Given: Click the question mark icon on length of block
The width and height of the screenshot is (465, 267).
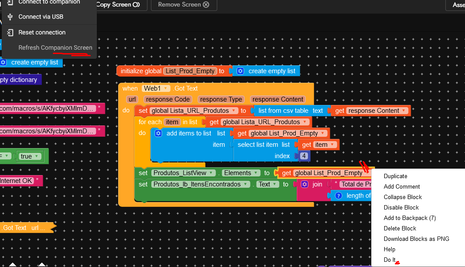Looking at the screenshot, I should [x=338, y=196].
